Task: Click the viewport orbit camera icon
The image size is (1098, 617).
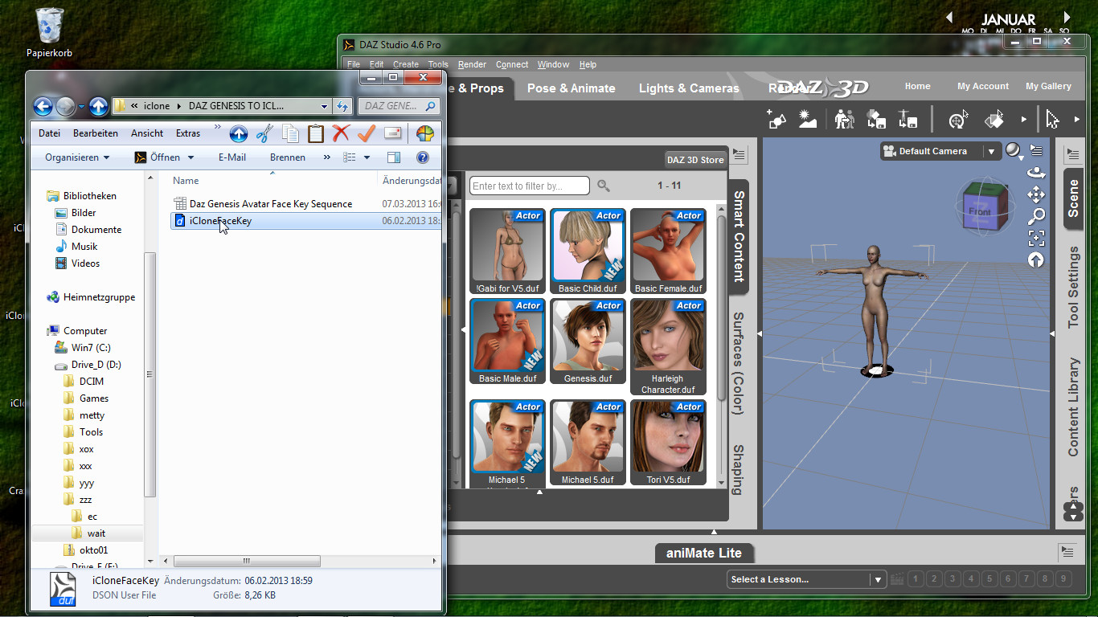Action: click(x=1036, y=173)
